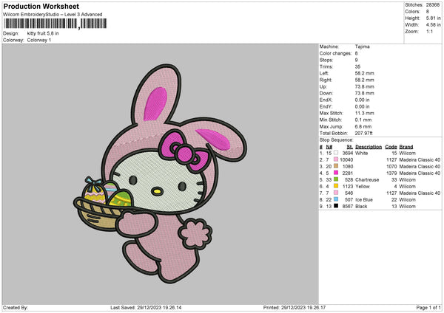This screenshot has height=313, width=444.
Task: Select the pink swatch in stop row 7
Action: 336,193
